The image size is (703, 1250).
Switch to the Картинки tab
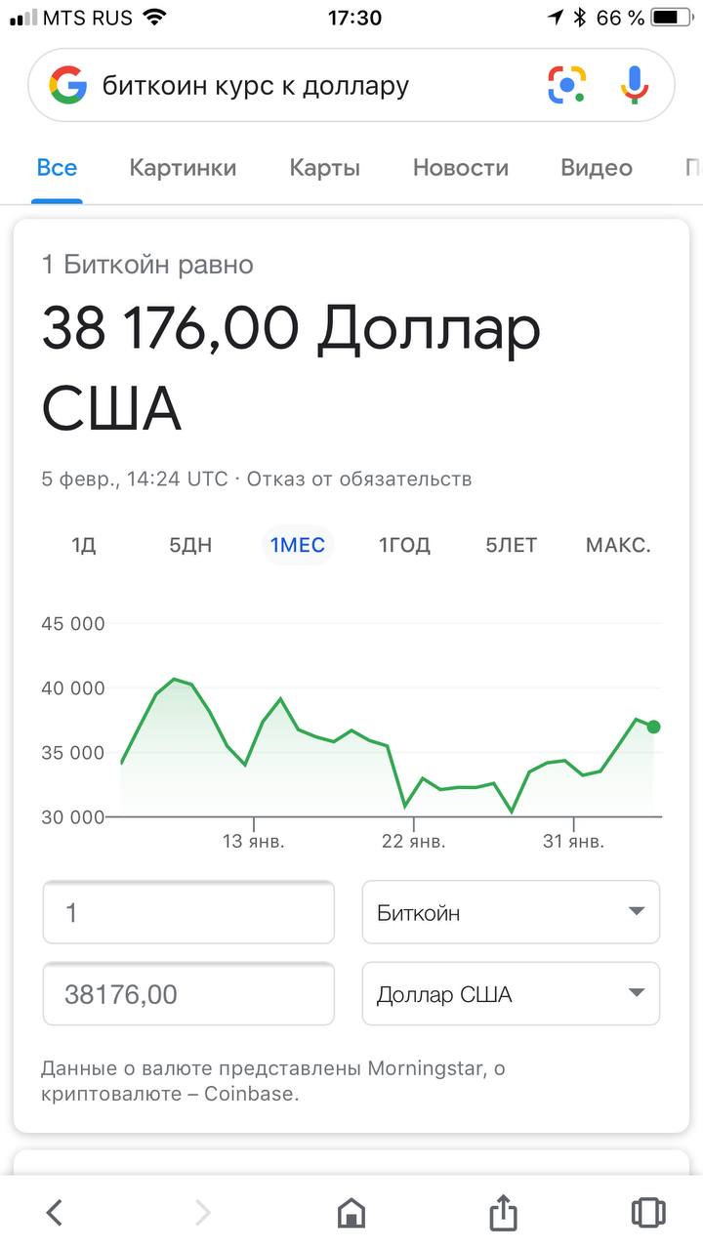(183, 168)
